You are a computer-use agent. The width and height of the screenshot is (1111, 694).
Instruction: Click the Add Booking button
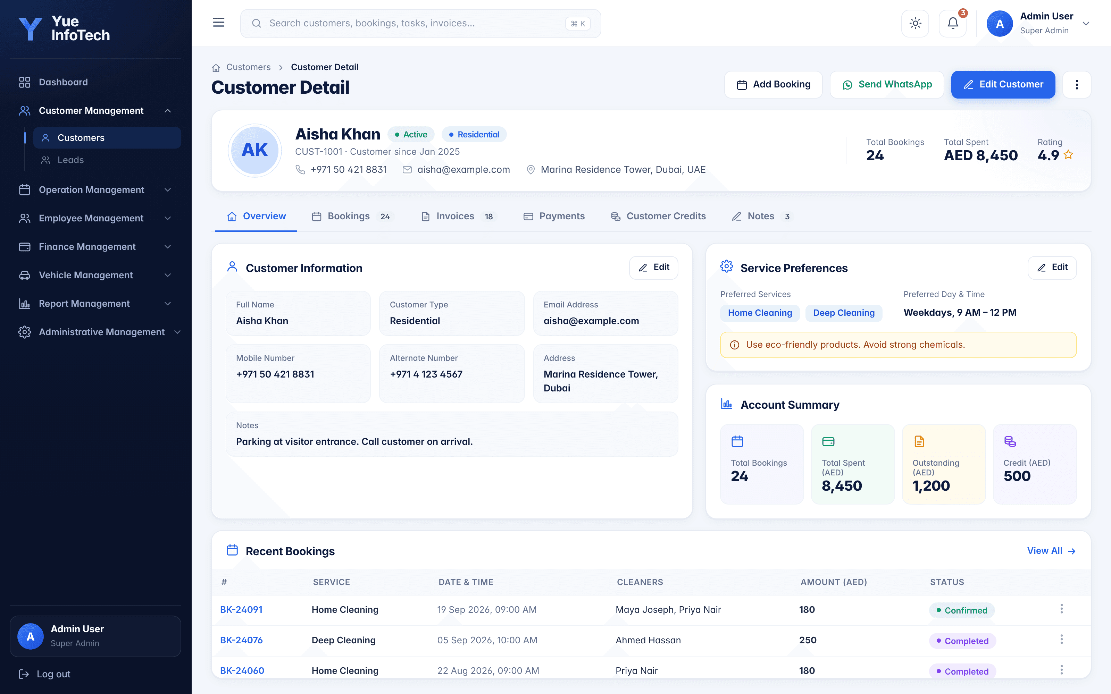(773, 84)
